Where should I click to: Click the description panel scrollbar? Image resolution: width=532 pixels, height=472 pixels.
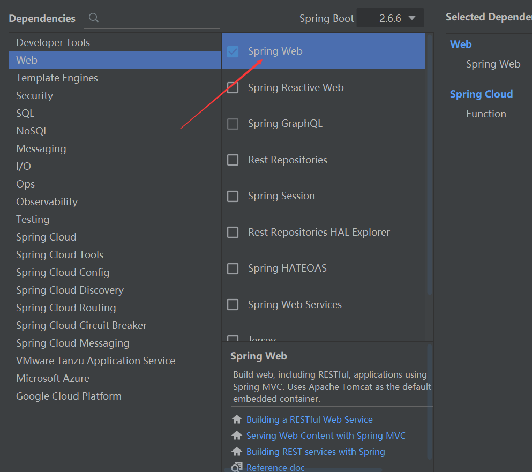coord(430,402)
